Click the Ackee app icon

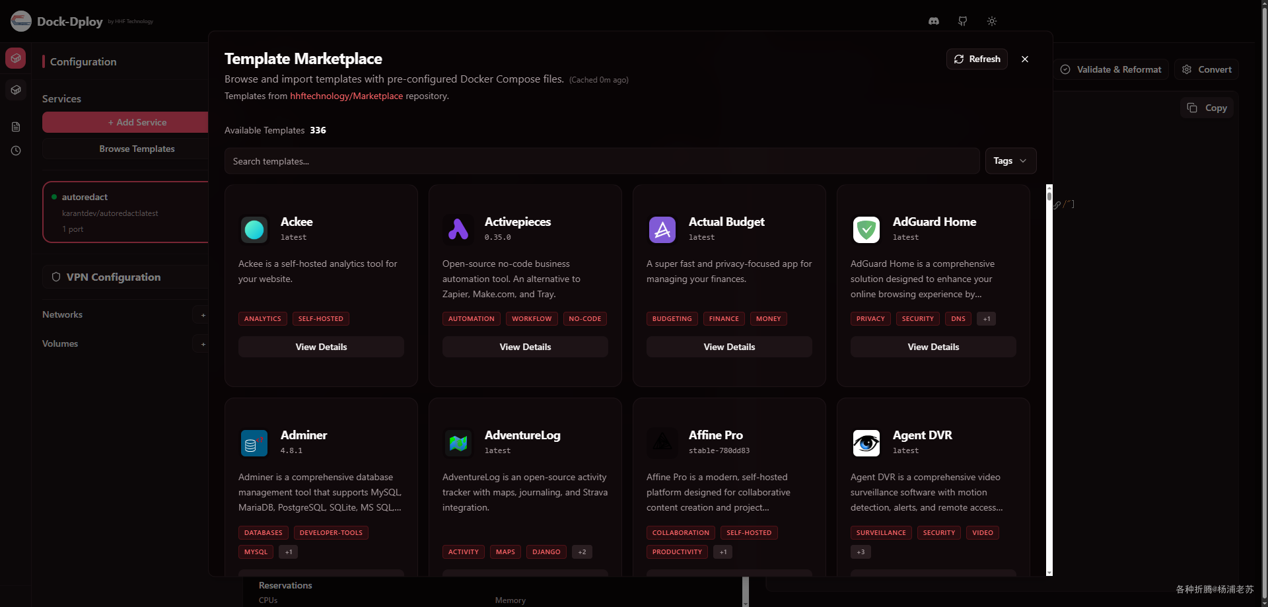click(x=254, y=230)
